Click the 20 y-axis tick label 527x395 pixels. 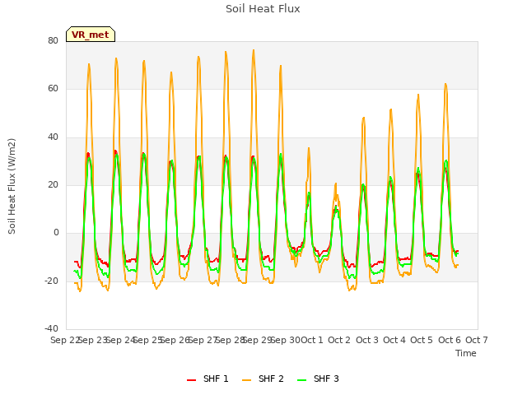tap(53, 184)
